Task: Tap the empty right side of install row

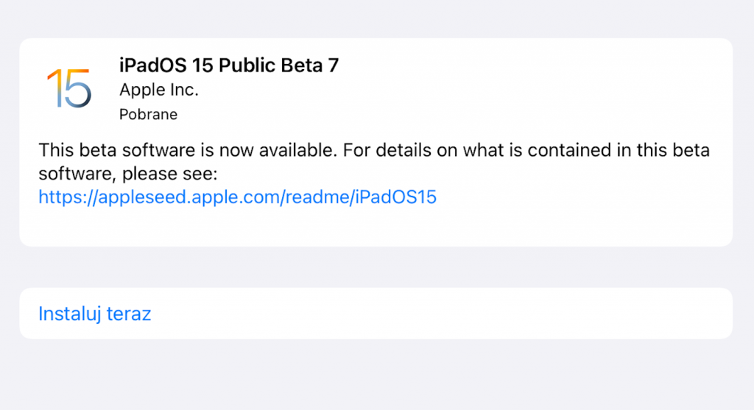Action: coord(515,314)
